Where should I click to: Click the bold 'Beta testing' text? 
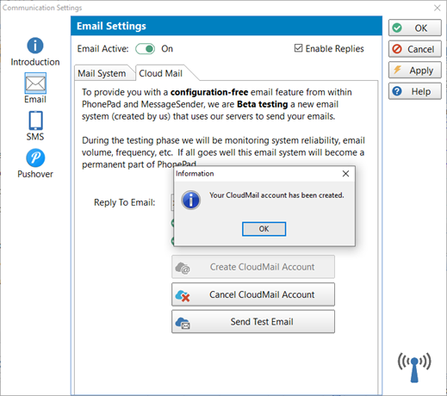(263, 104)
